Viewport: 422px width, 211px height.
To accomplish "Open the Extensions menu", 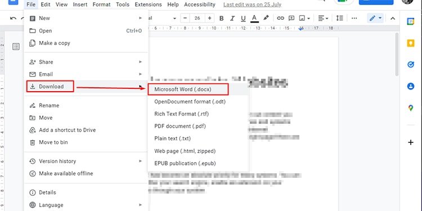I will click(x=149, y=5).
